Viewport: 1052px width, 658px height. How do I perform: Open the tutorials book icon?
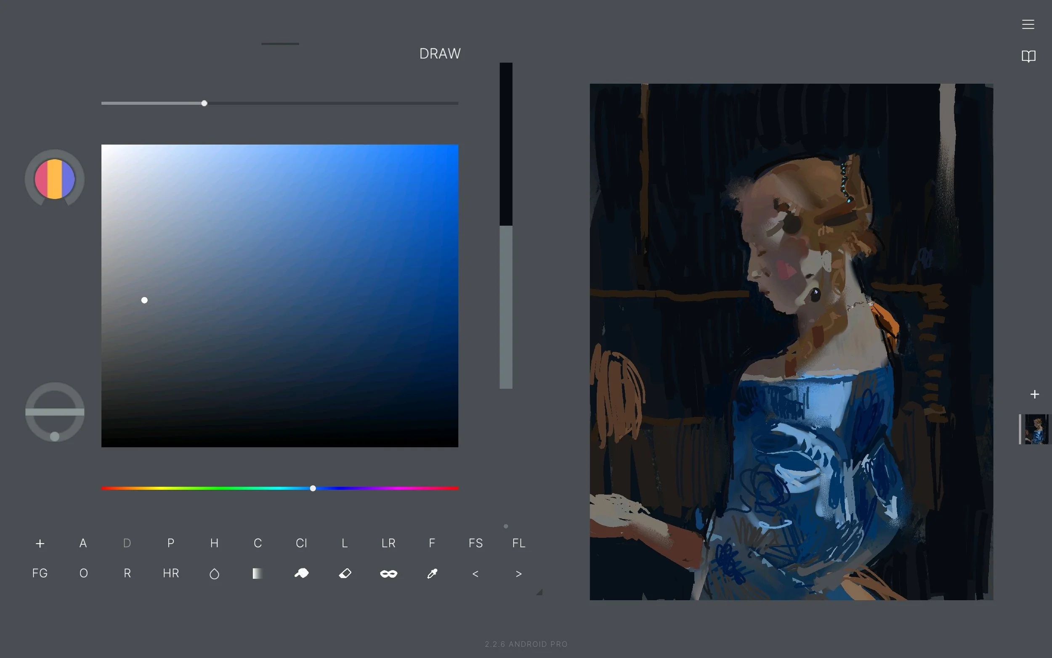pos(1028,56)
